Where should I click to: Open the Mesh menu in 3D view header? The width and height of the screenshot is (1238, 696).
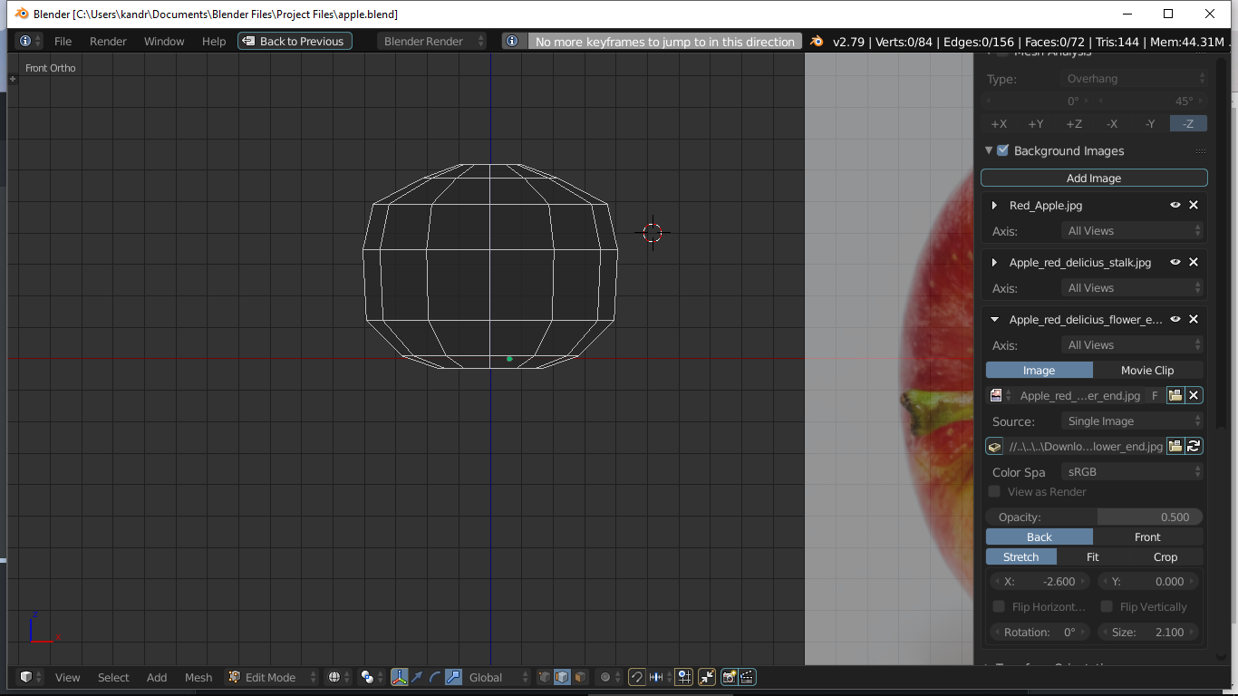pos(198,677)
